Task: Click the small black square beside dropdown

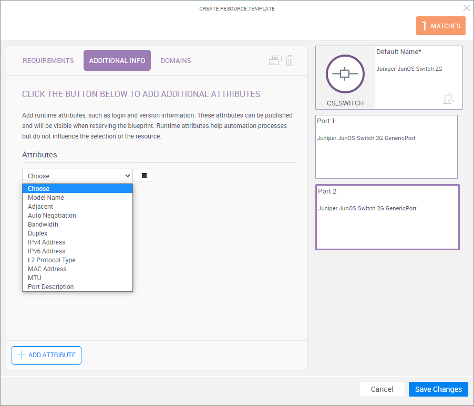Action: point(144,176)
